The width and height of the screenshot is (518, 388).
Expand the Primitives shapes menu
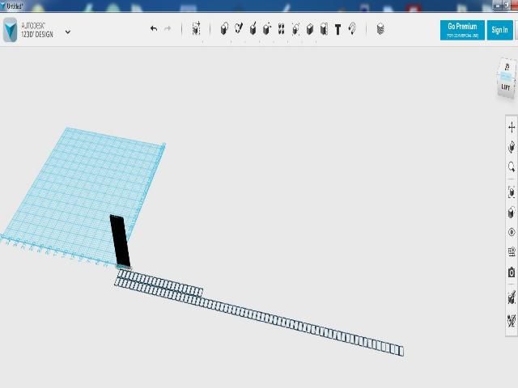tap(224, 29)
